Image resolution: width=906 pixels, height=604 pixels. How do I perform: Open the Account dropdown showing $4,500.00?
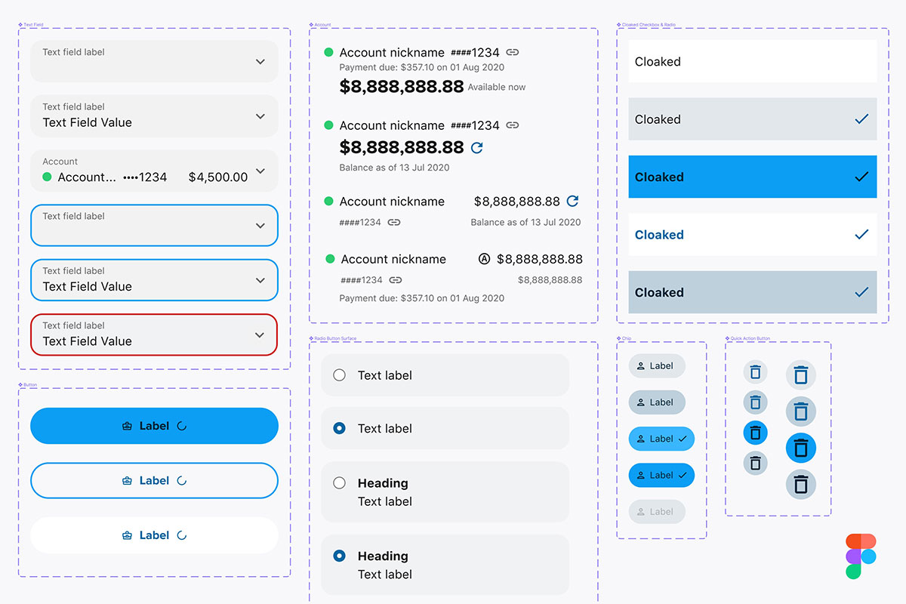[x=260, y=171]
